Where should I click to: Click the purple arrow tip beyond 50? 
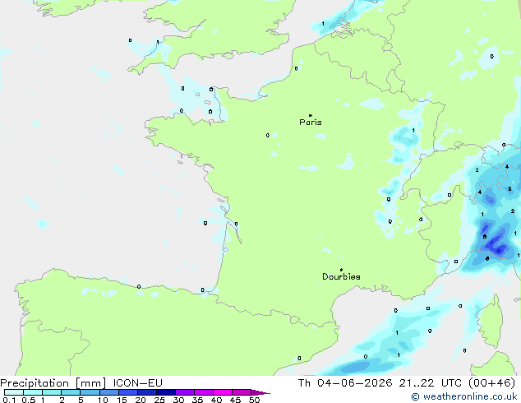pyautogui.click(x=260, y=393)
